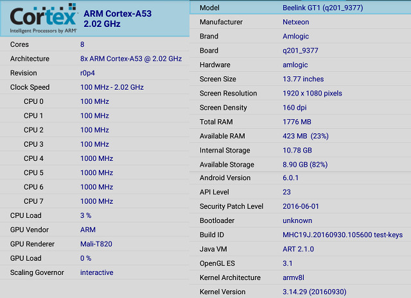This screenshot has width=411, height=298.
Task: Select Available Storage value 8.90 GB (82%)
Action: pyautogui.click(x=305, y=165)
